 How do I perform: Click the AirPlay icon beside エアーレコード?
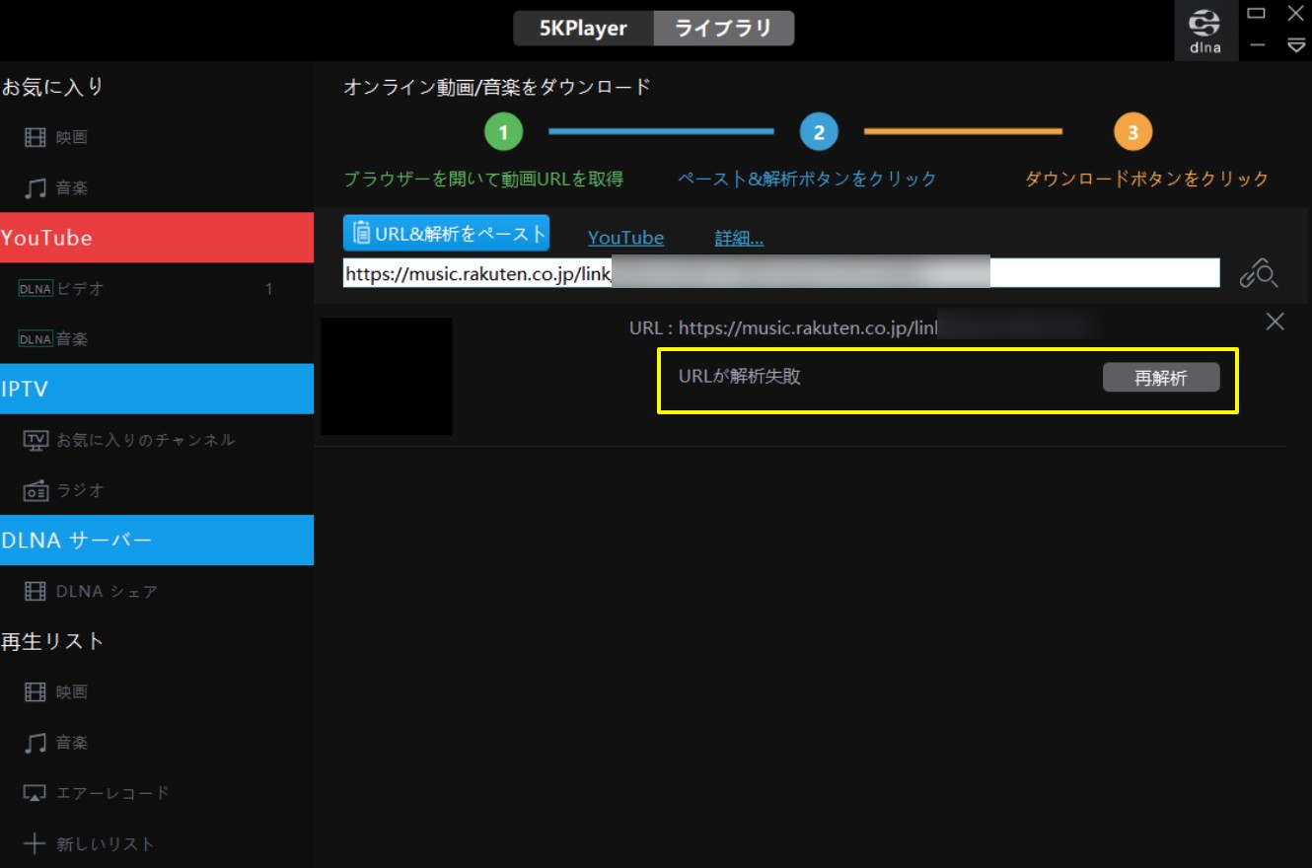coord(36,793)
